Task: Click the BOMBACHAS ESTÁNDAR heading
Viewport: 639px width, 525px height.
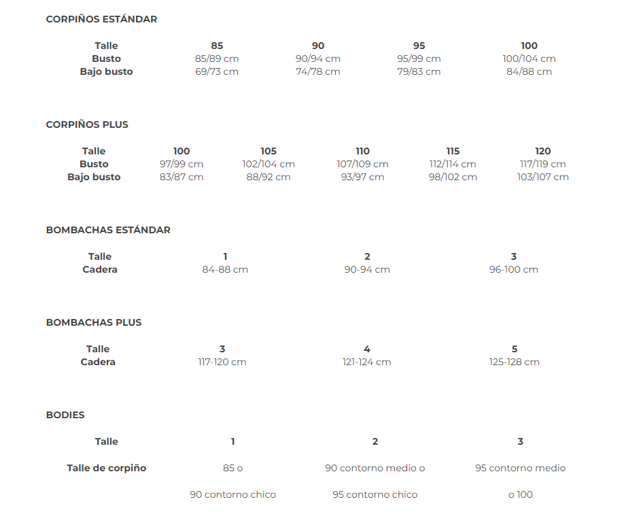Action: 108,231
